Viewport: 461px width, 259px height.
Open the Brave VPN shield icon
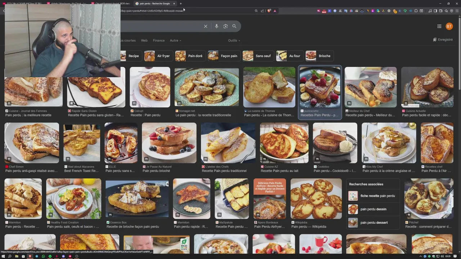tap(452, 11)
